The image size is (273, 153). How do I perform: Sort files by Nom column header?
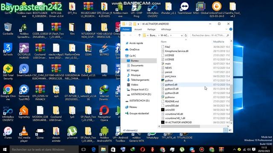(164, 42)
